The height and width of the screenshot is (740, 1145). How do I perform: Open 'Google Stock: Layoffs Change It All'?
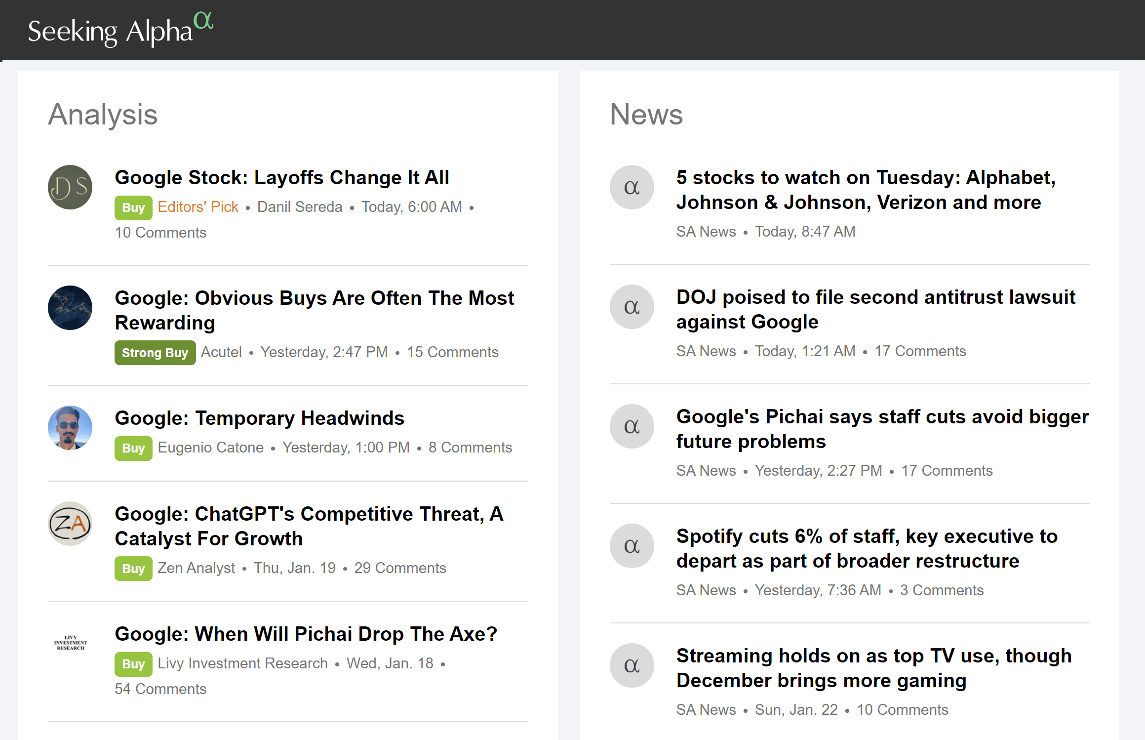282,177
